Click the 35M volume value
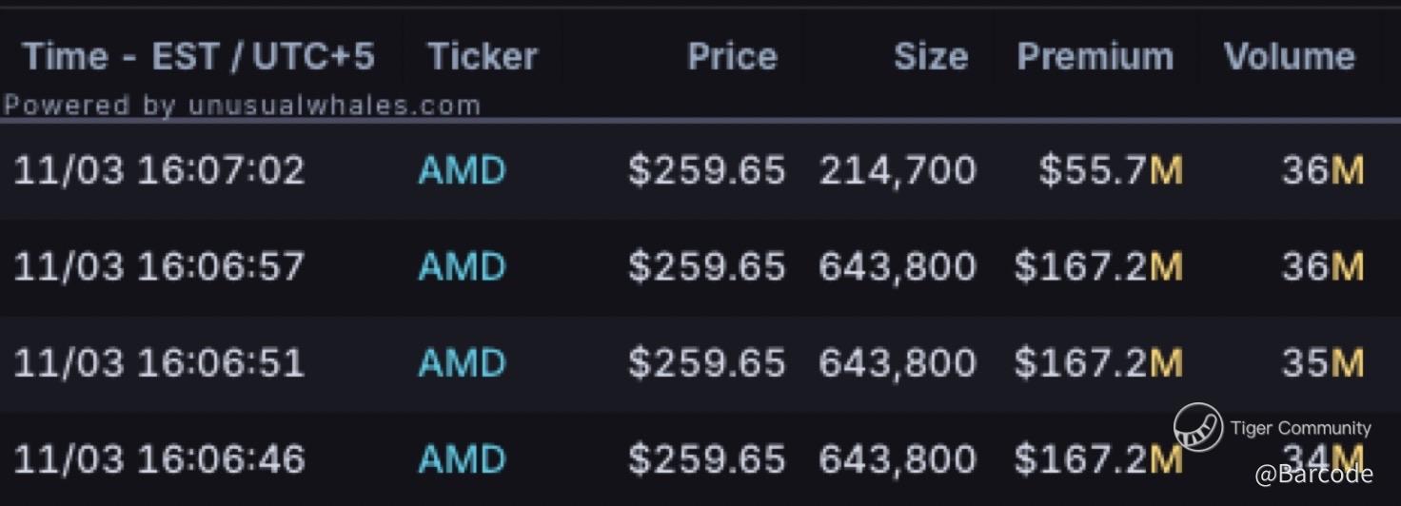Screen dimensions: 1401x506 click(x=1322, y=363)
